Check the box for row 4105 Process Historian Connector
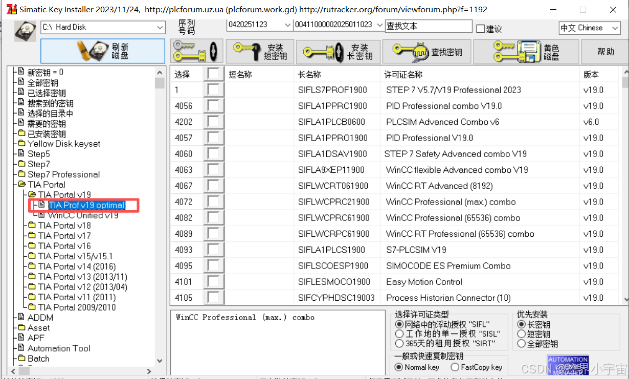The height and width of the screenshot is (379, 629). [214, 297]
